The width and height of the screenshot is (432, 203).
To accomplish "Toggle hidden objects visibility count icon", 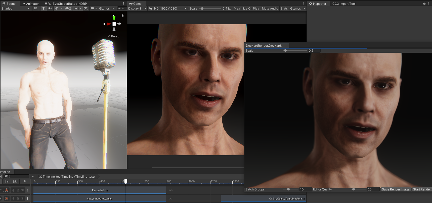I will tap(68, 8).
